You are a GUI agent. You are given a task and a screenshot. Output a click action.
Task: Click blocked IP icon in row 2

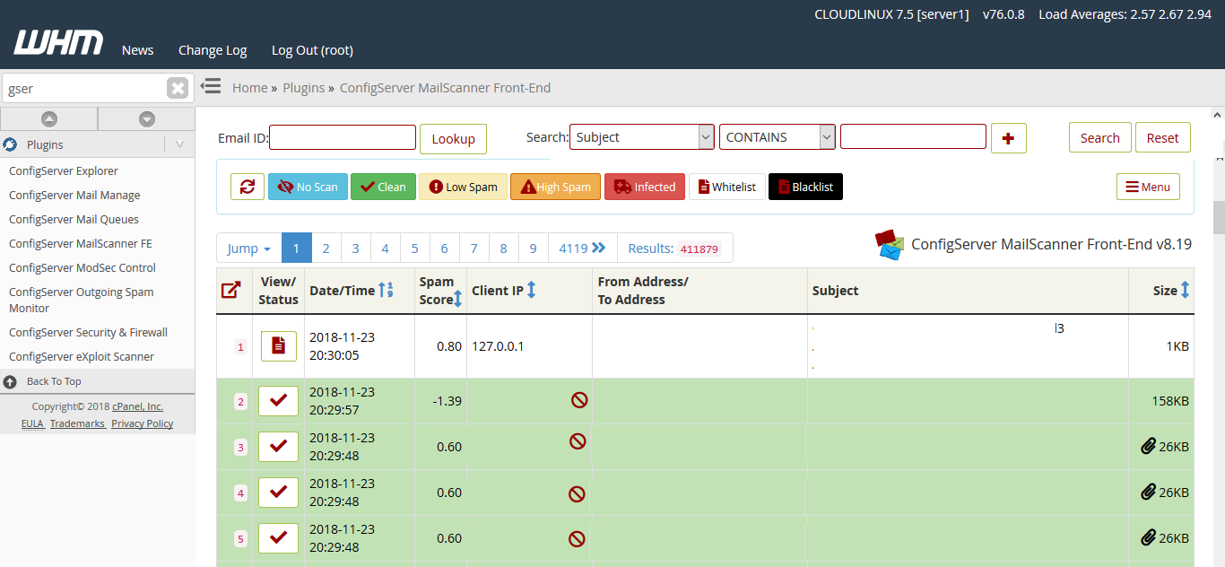579,400
